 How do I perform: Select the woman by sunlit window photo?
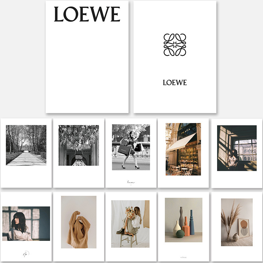237,148
